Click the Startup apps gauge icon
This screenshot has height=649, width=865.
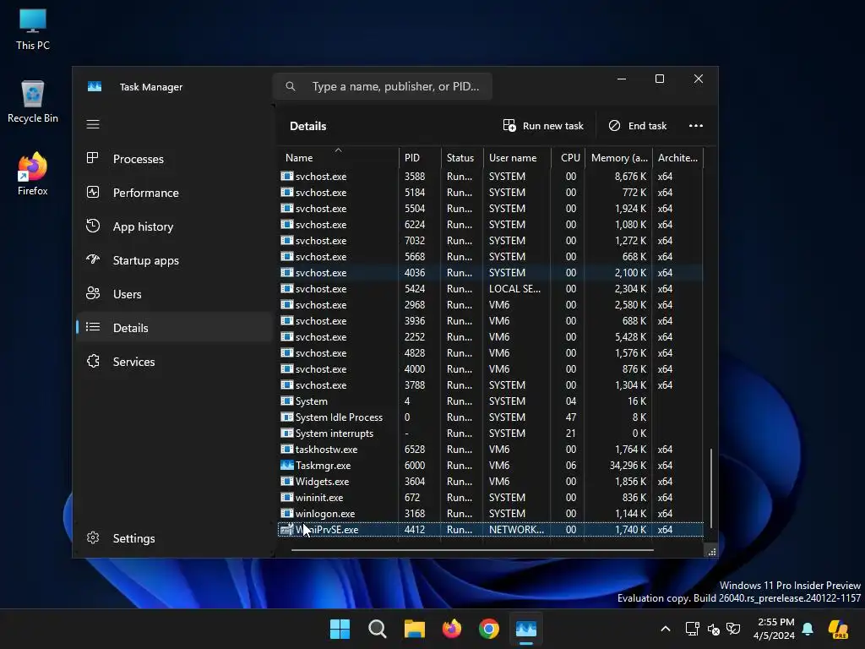(x=93, y=259)
